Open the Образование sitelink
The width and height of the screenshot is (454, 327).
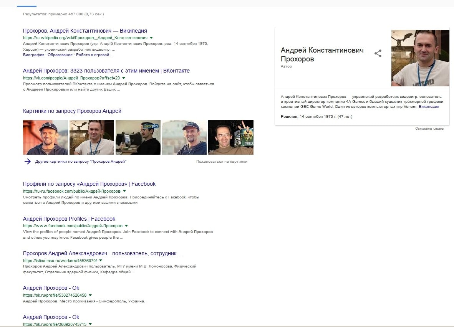tap(60, 55)
